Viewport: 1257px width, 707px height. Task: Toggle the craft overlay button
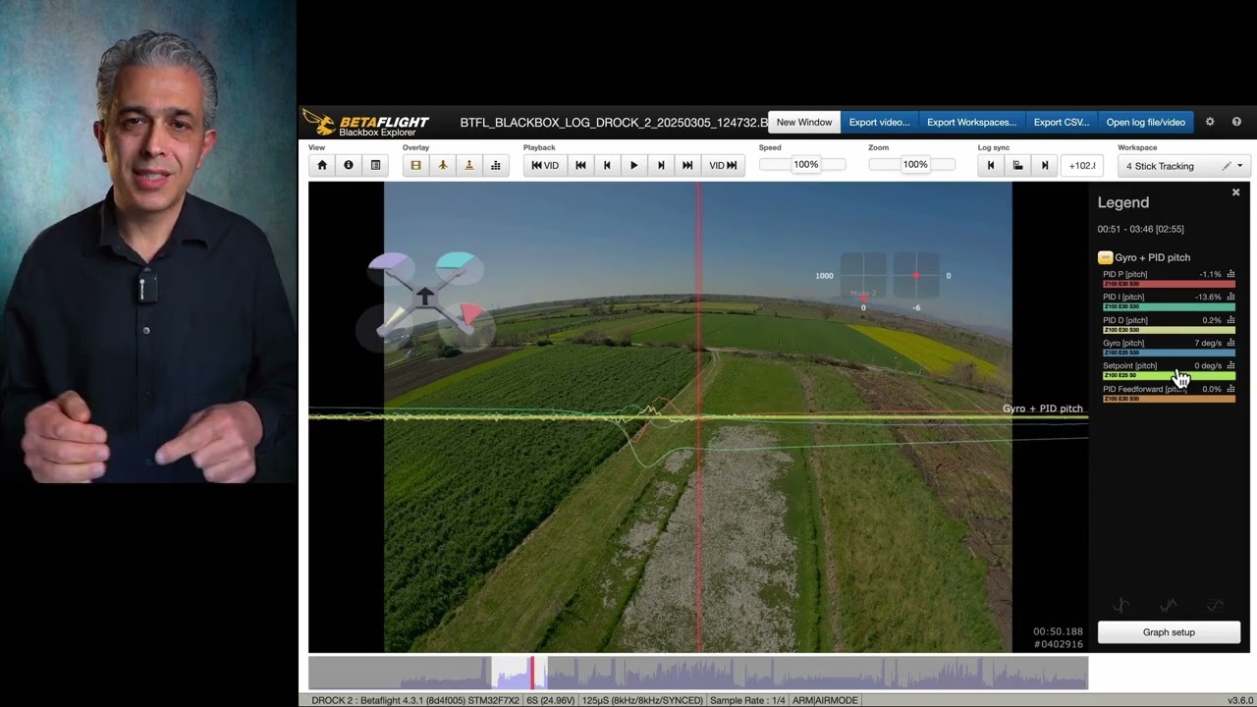click(443, 165)
